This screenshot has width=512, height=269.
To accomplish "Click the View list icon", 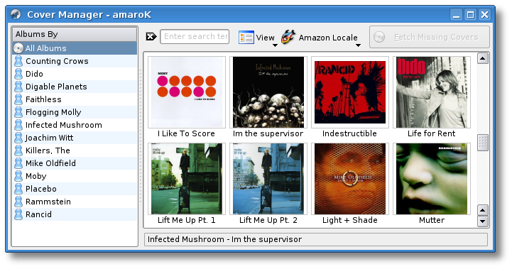I will [246, 37].
